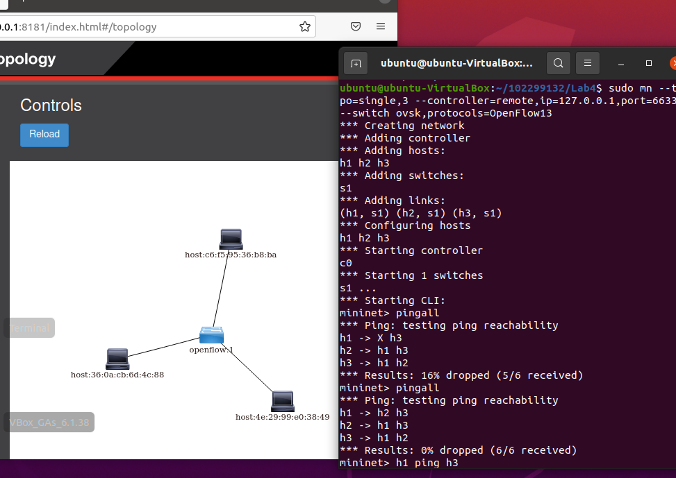This screenshot has width=676, height=478.
Task: Click the terminal title ubuntu@ubuntu-VirtualBox
Action: 456,63
